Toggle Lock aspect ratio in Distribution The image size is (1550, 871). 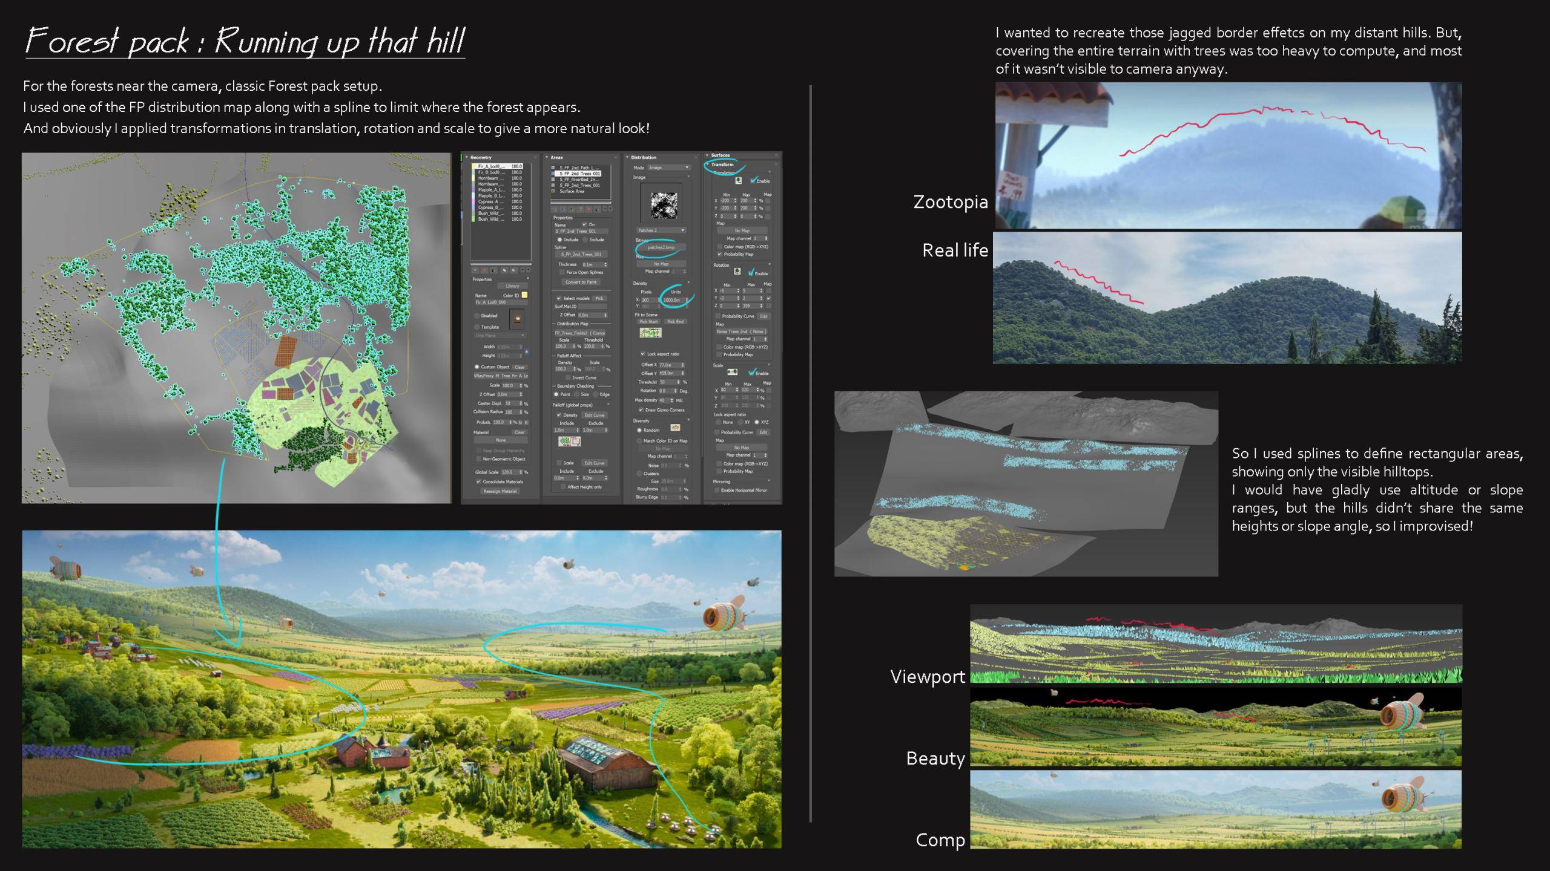pyautogui.click(x=642, y=354)
